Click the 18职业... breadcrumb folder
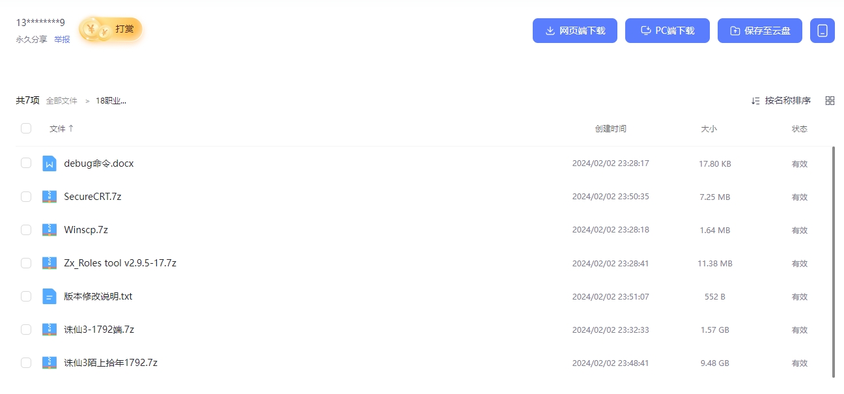The height and width of the screenshot is (394, 844). (x=111, y=101)
